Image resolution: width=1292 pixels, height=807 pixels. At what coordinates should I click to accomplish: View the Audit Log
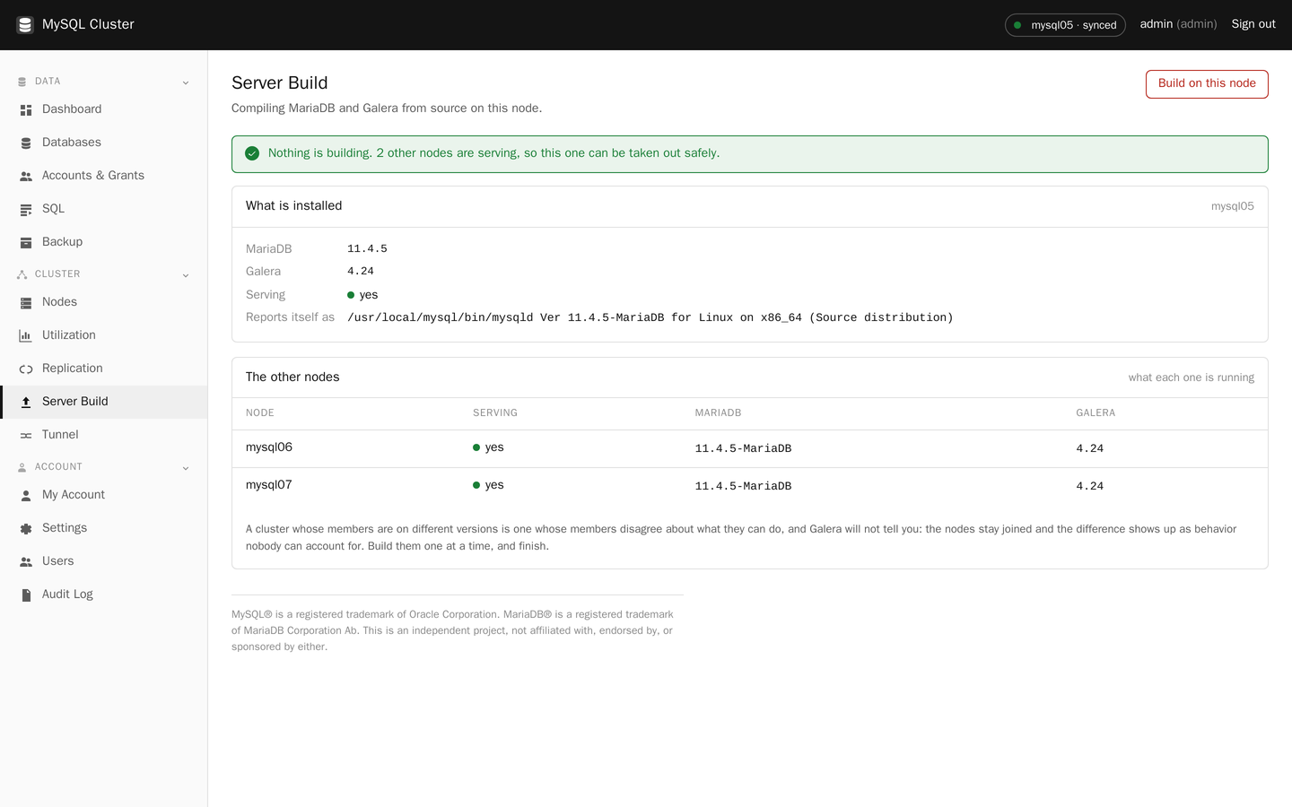click(x=104, y=594)
